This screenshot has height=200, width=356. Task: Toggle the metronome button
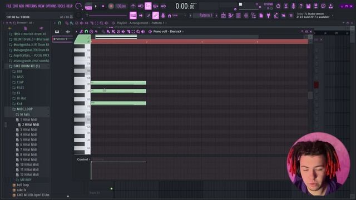point(133,6)
